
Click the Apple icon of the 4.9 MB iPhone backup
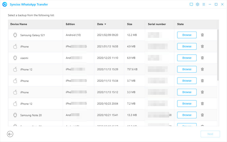point(15,46)
